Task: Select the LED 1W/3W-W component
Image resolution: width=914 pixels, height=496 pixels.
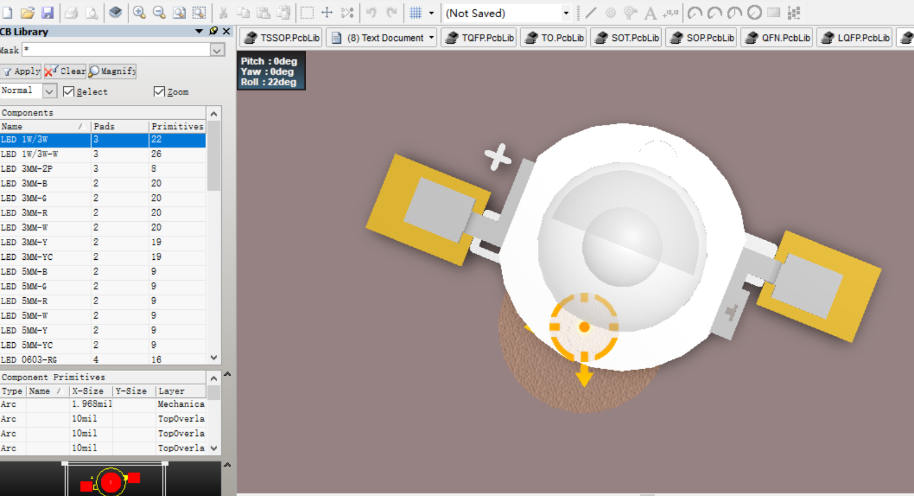Action: 103,154
